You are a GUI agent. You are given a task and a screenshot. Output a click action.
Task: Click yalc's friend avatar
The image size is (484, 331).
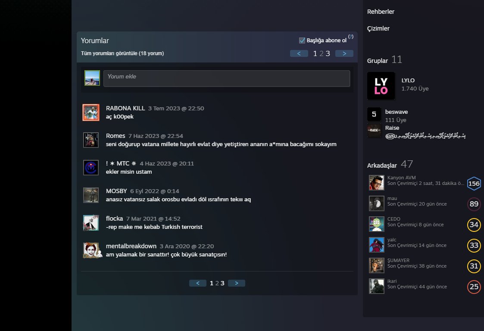(377, 244)
